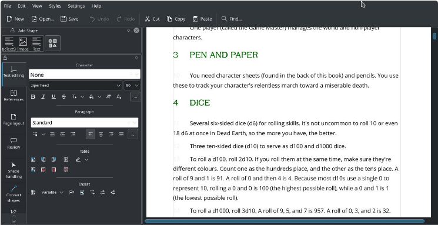Open the Edit menu
438x225 pixels.
22,6
